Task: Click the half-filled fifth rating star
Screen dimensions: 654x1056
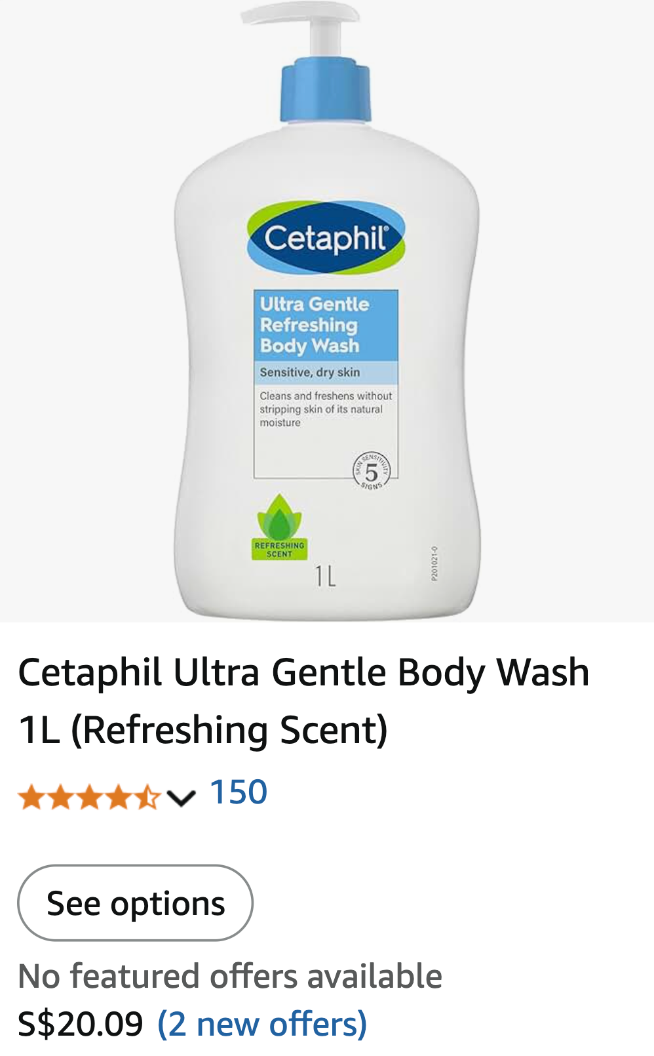Action: click(147, 798)
